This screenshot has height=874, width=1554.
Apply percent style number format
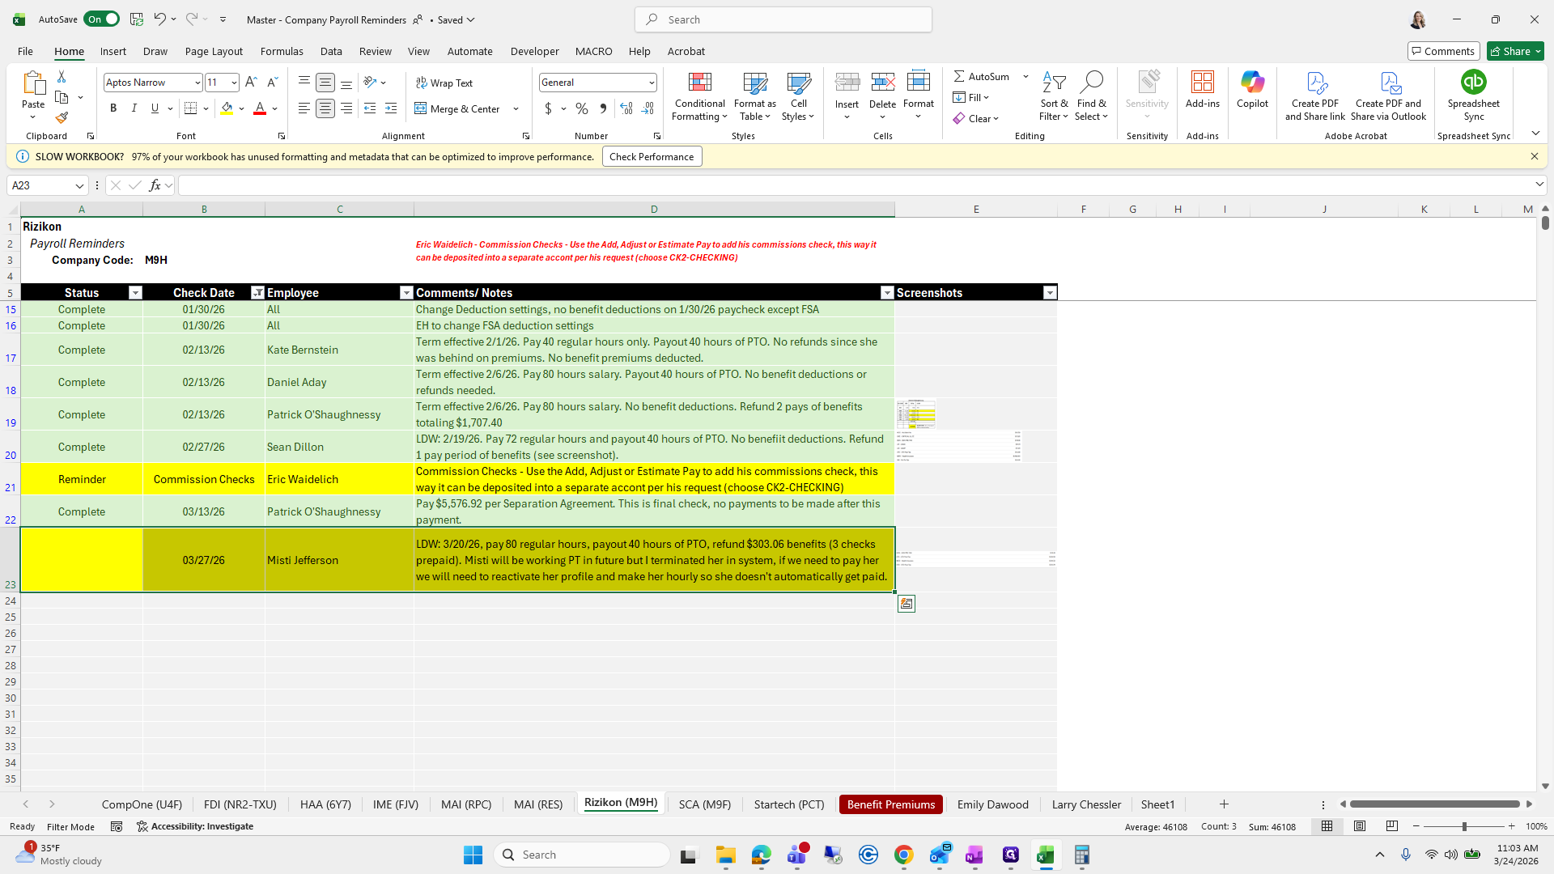tap(582, 108)
